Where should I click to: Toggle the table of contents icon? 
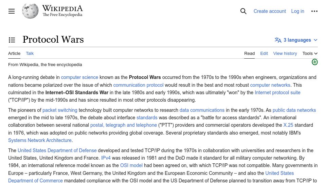tap(12, 40)
